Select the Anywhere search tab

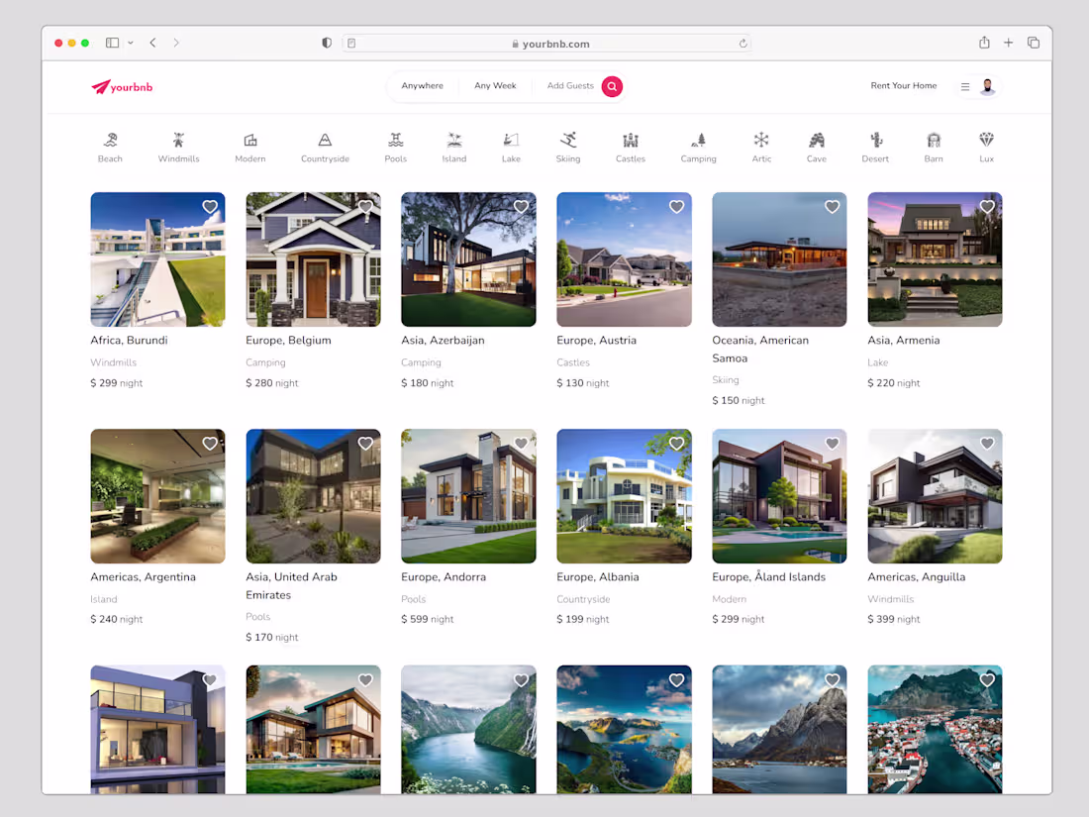[x=424, y=86]
